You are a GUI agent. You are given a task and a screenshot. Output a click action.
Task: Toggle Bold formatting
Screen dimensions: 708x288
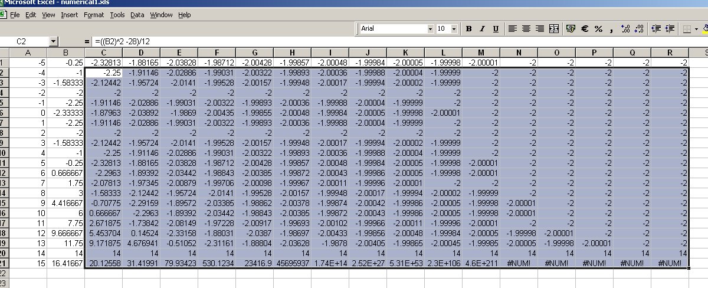[469, 28]
